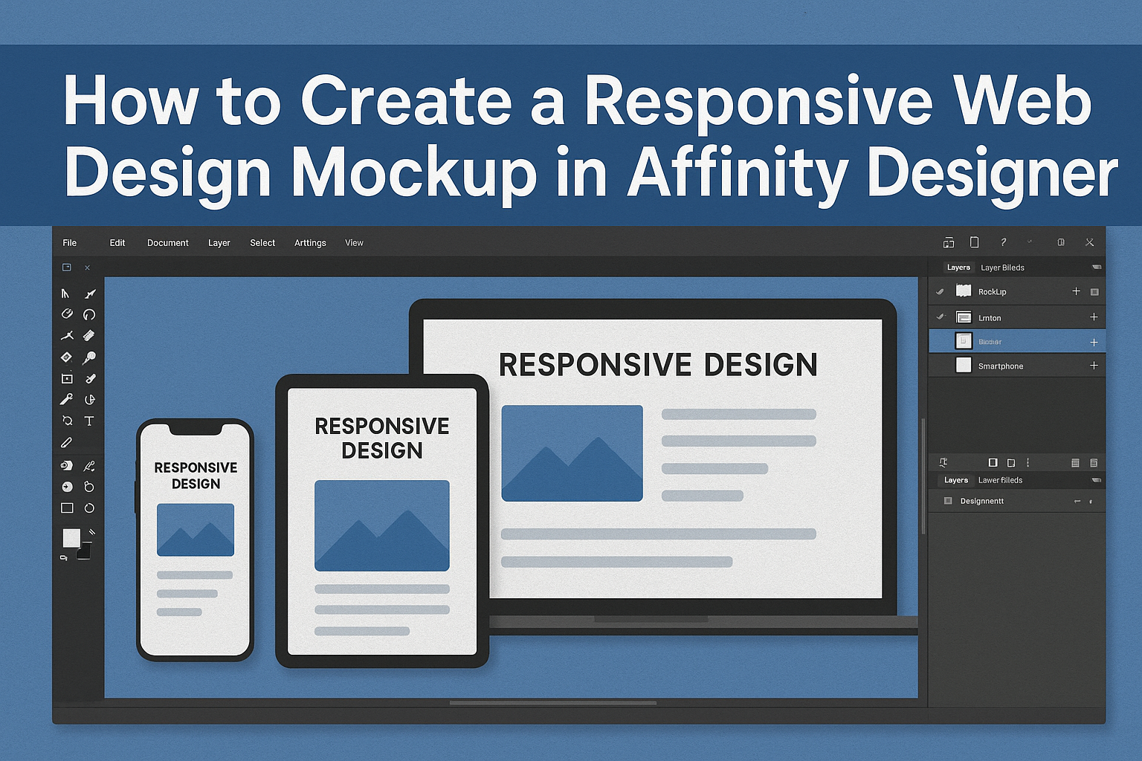Switch to lower Layers tab
This screenshot has width=1142, height=761.
click(956, 480)
